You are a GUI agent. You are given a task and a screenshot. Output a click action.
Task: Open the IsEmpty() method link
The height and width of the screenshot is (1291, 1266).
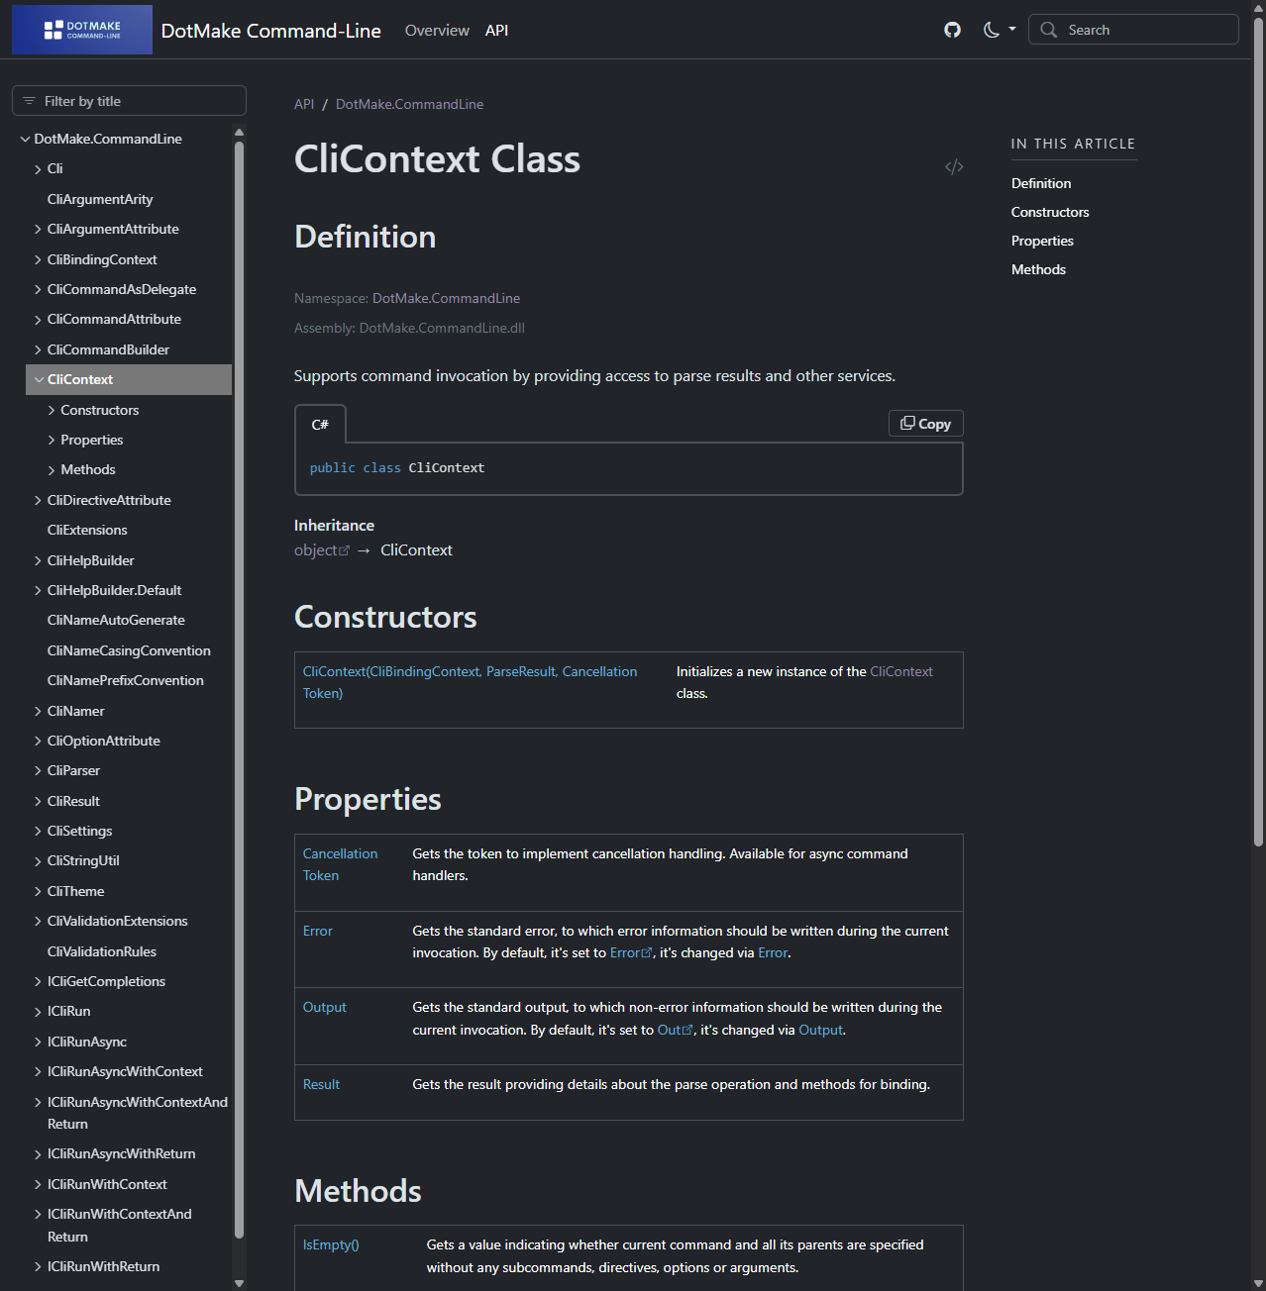coord(331,1244)
